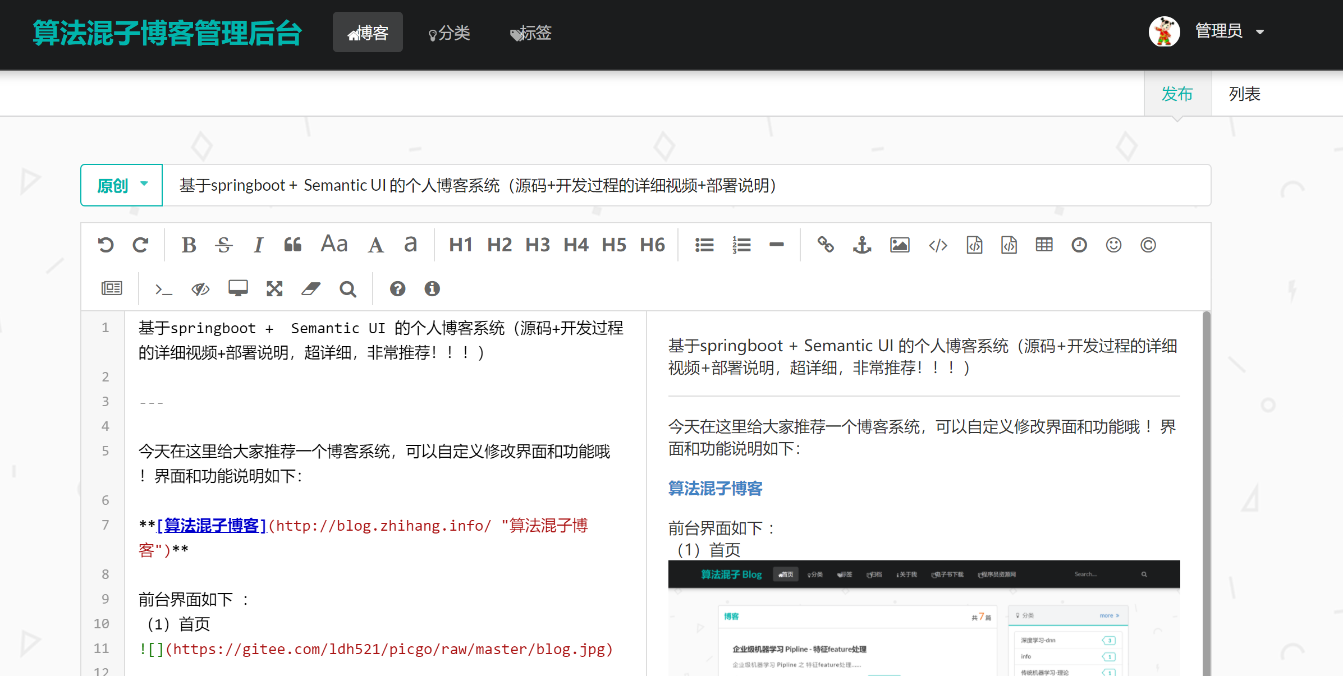Open editor help via the question mark icon
1343x676 pixels.
(398, 288)
